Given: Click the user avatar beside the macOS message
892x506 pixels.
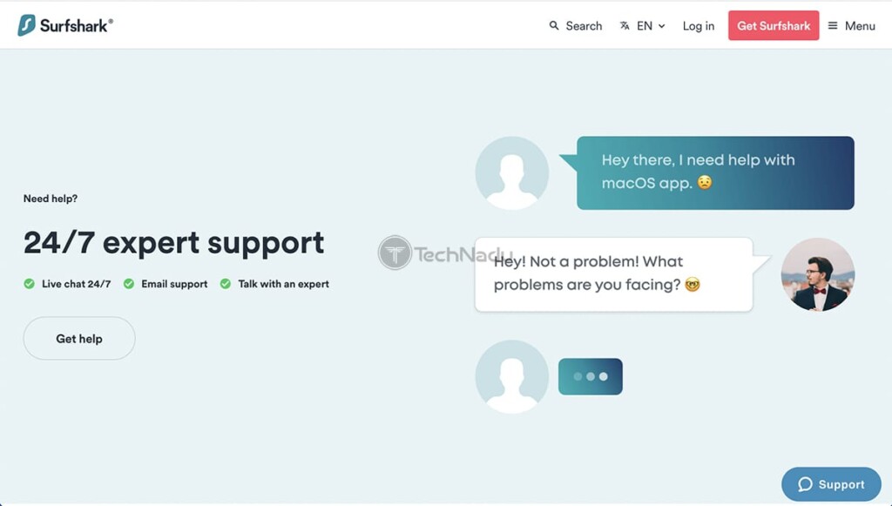Looking at the screenshot, I should pos(512,172).
